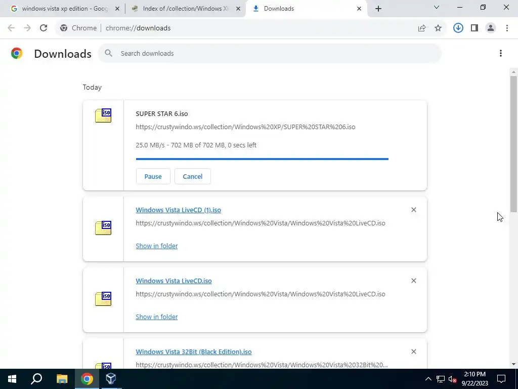Click the browser back arrow

pyautogui.click(x=11, y=28)
